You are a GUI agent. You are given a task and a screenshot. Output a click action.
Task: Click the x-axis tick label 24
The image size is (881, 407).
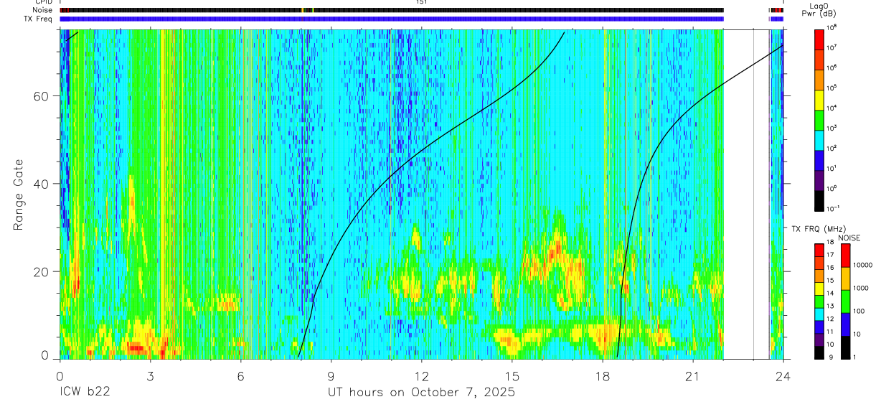point(783,377)
